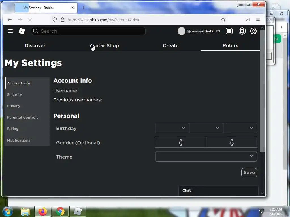Open the Chat panel
This screenshot has height=217, width=290.
[x=218, y=190]
